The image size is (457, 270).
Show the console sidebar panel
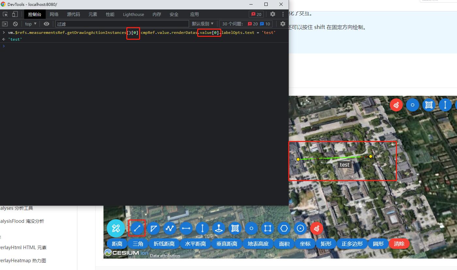(x=5, y=24)
